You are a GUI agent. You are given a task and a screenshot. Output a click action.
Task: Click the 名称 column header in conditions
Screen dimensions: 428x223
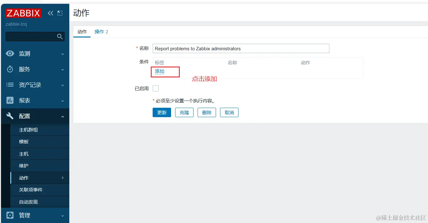(232, 62)
